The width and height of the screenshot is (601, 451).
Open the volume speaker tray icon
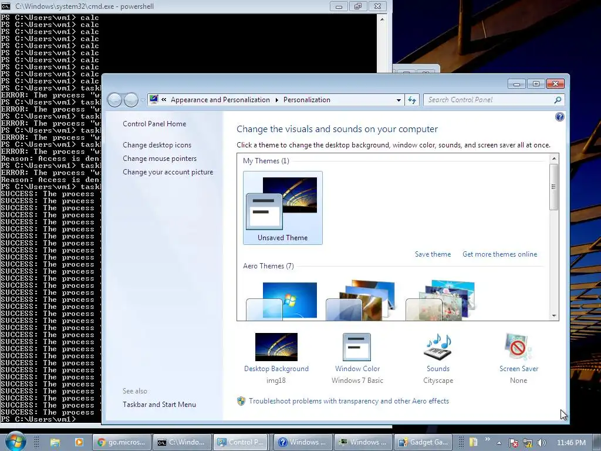[541, 443]
